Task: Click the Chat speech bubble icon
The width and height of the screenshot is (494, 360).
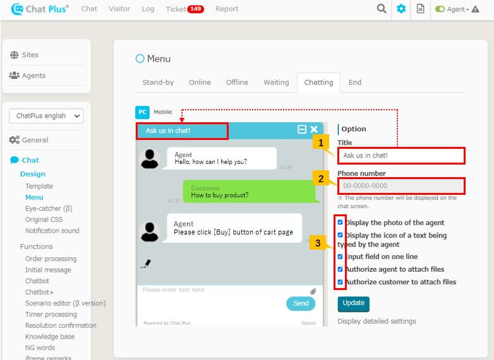Action: click(14, 160)
